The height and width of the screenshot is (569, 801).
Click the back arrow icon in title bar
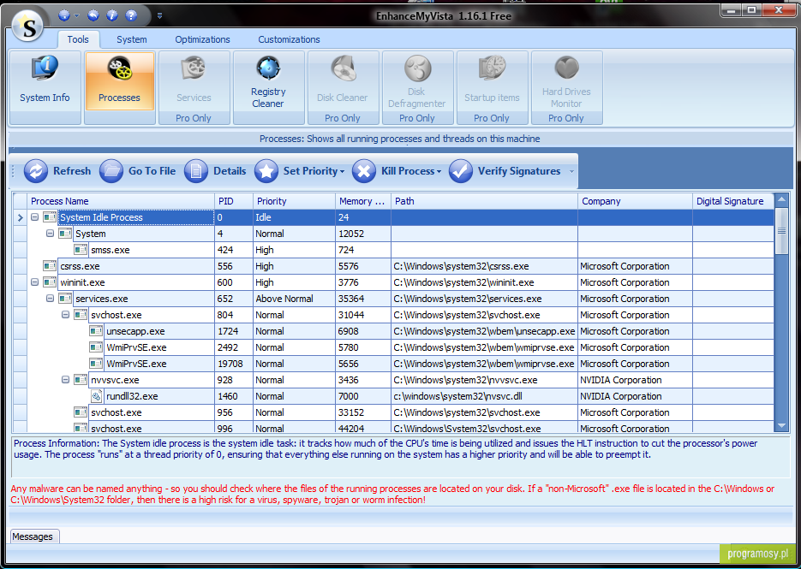pyautogui.click(x=93, y=15)
